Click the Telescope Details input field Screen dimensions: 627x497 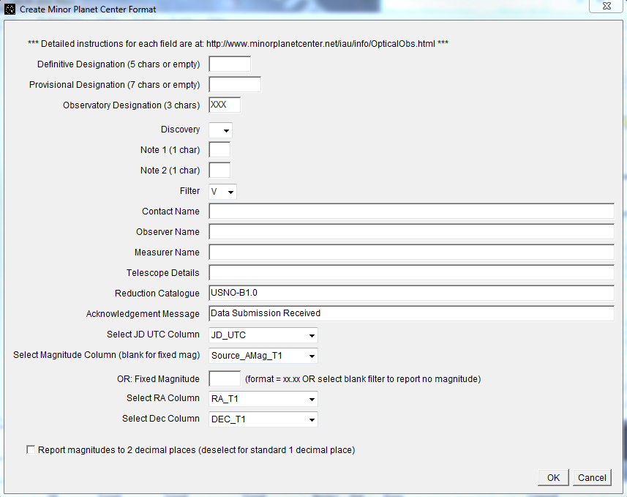(411, 273)
